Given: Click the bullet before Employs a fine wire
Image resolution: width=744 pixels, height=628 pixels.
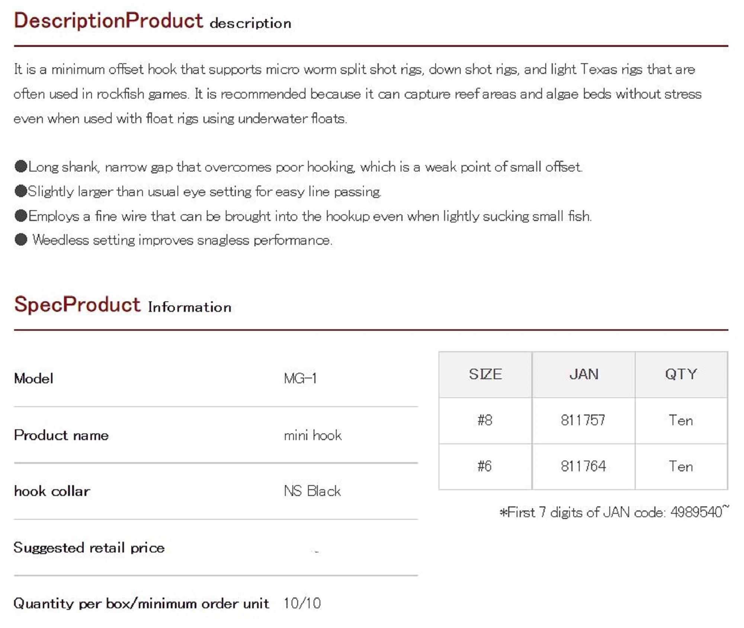Looking at the screenshot, I should click(21, 215).
